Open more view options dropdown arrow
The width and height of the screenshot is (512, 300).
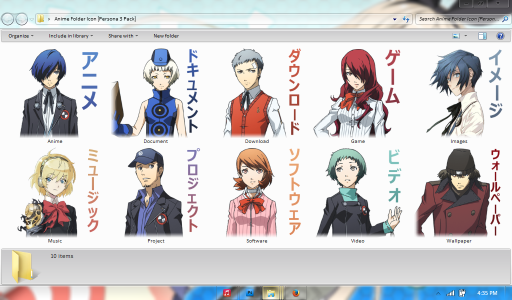pos(465,36)
